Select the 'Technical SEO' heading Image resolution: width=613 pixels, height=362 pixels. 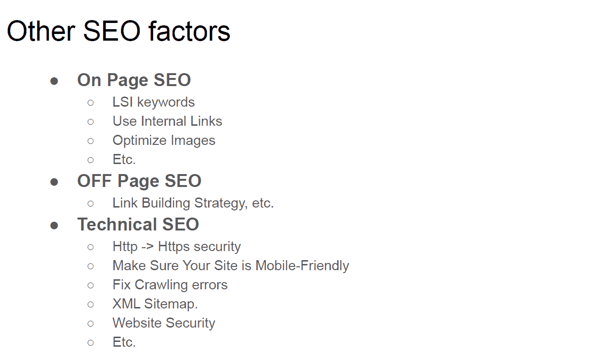tap(138, 225)
